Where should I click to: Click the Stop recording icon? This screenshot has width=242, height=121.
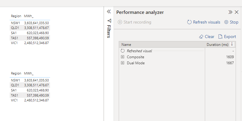(x=227, y=22)
